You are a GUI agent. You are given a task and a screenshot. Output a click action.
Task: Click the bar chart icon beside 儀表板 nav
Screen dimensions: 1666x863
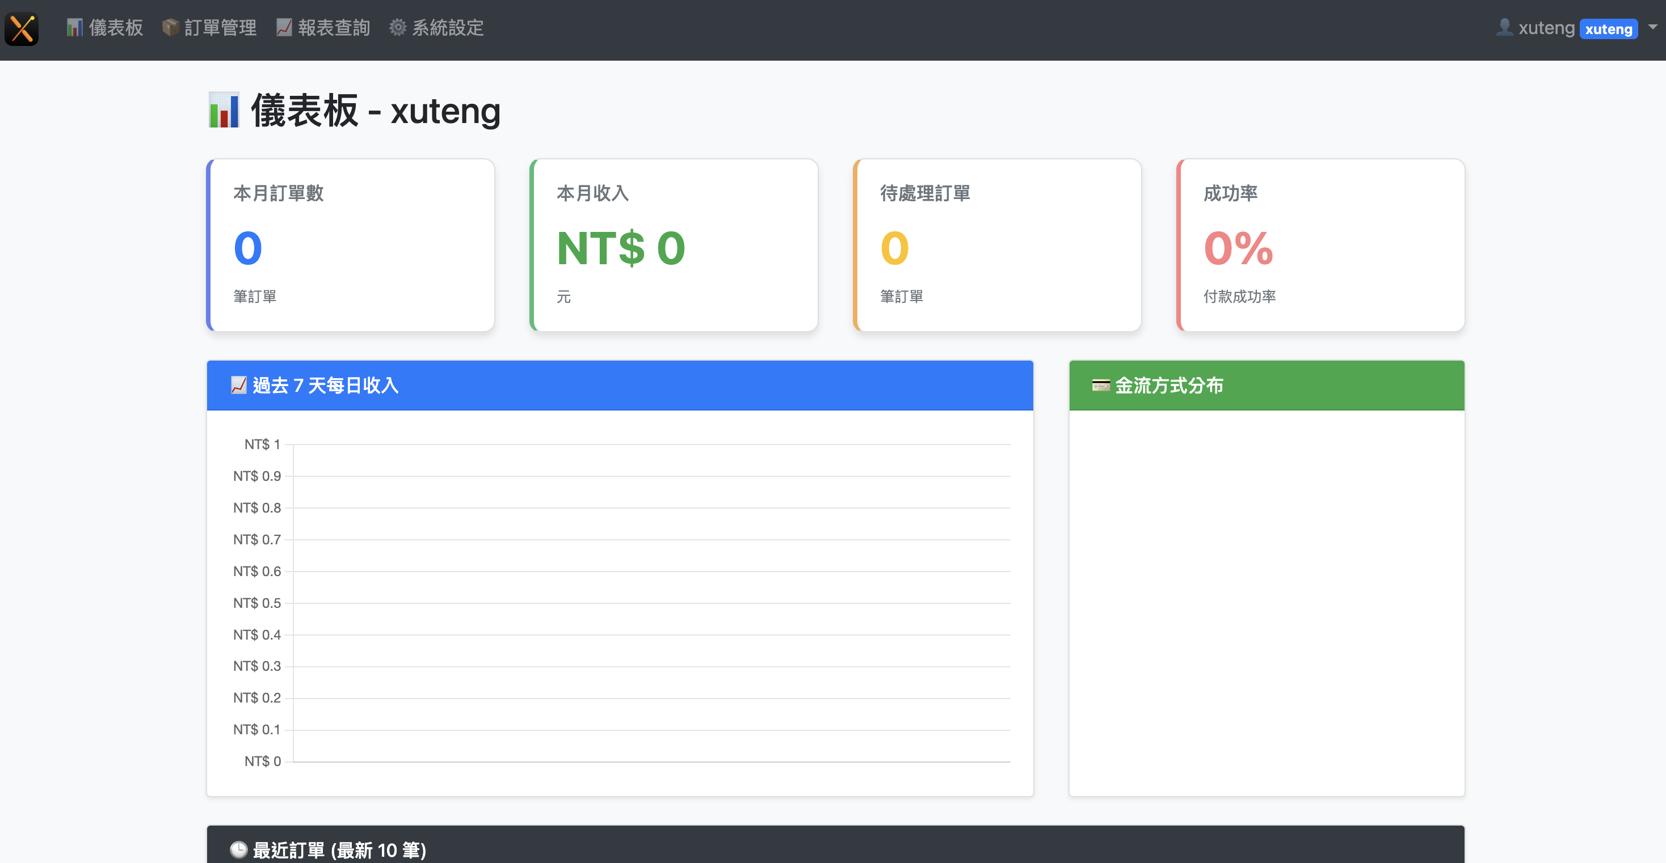74,28
